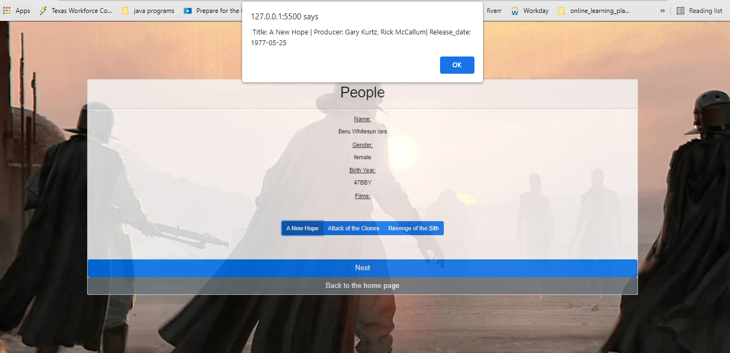The image size is (730, 353).
Task: Expand the bookmarks overflow chevron
Action: click(662, 11)
